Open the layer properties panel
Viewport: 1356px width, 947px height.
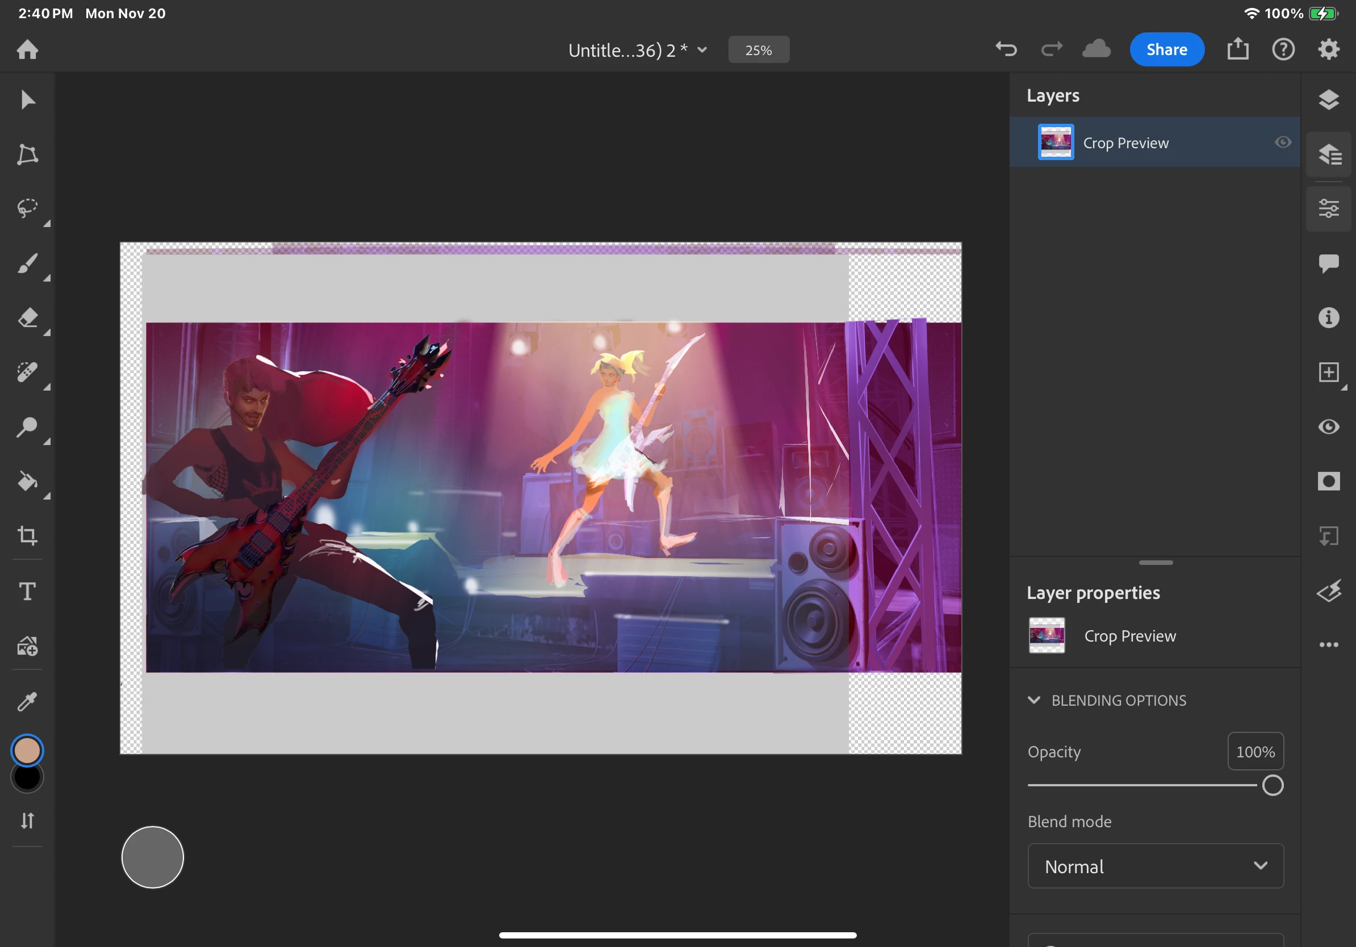[x=1328, y=208]
